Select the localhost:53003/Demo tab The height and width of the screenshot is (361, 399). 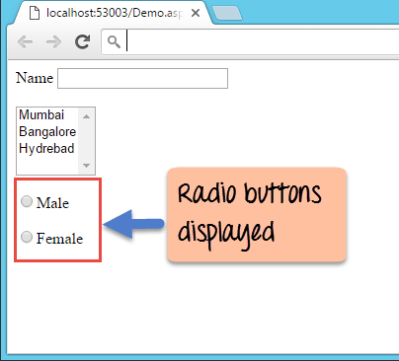(112, 13)
